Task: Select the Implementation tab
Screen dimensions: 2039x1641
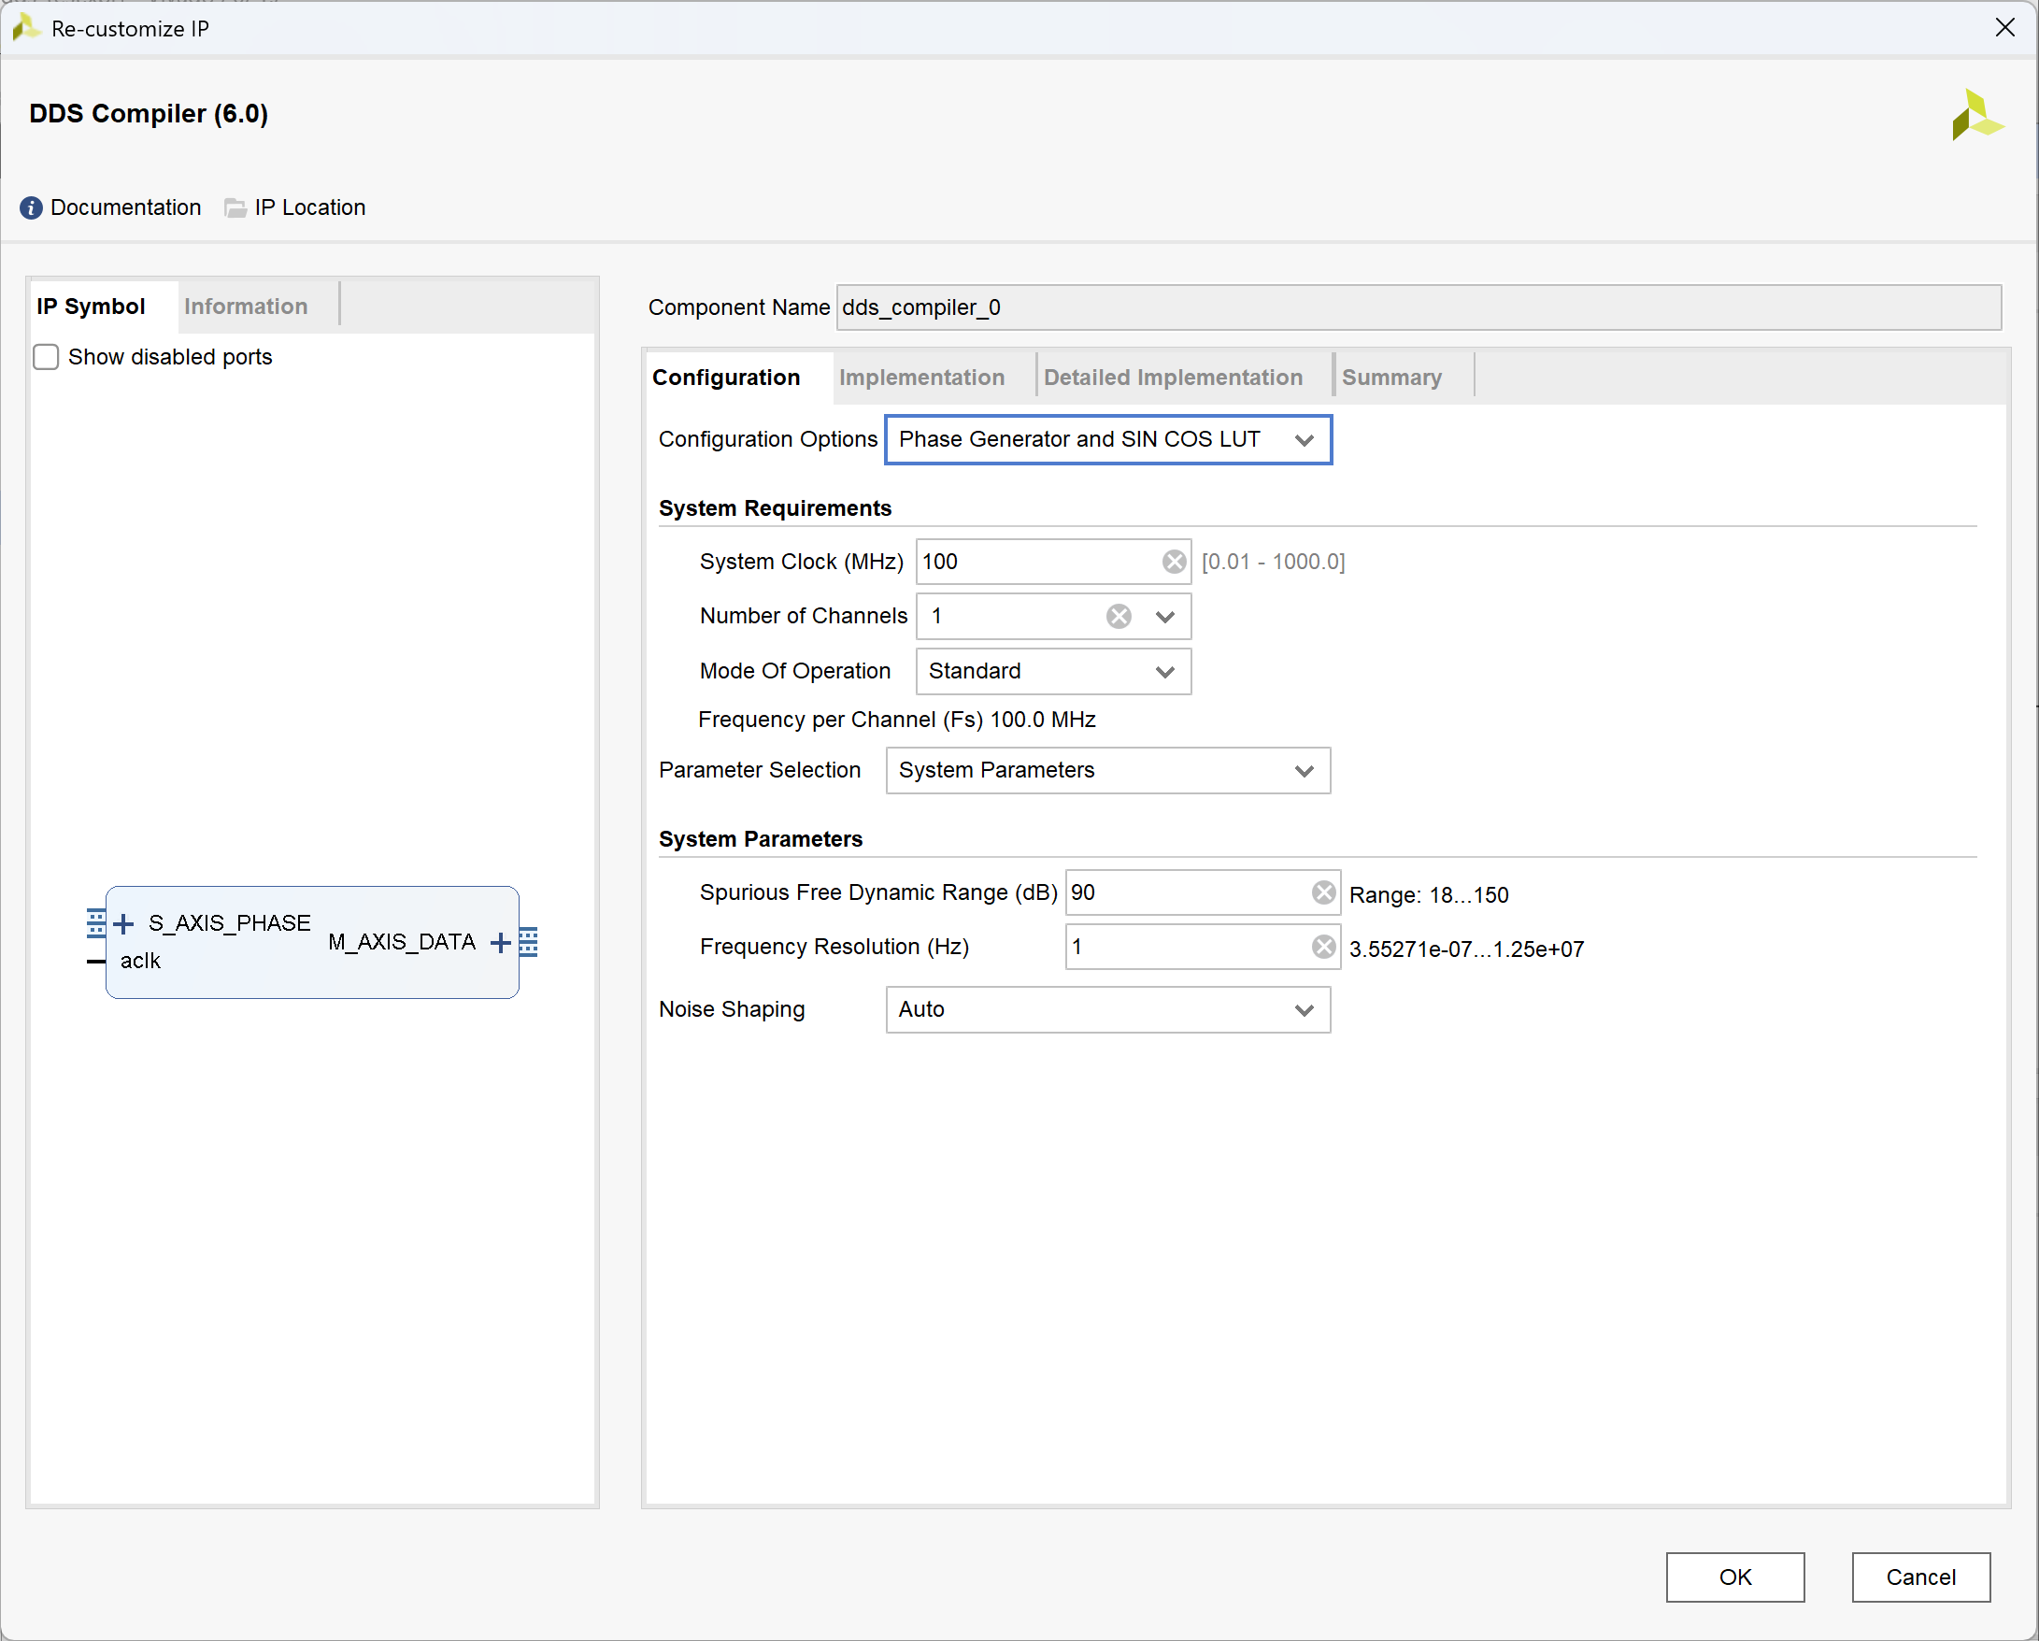Action: 922,378
